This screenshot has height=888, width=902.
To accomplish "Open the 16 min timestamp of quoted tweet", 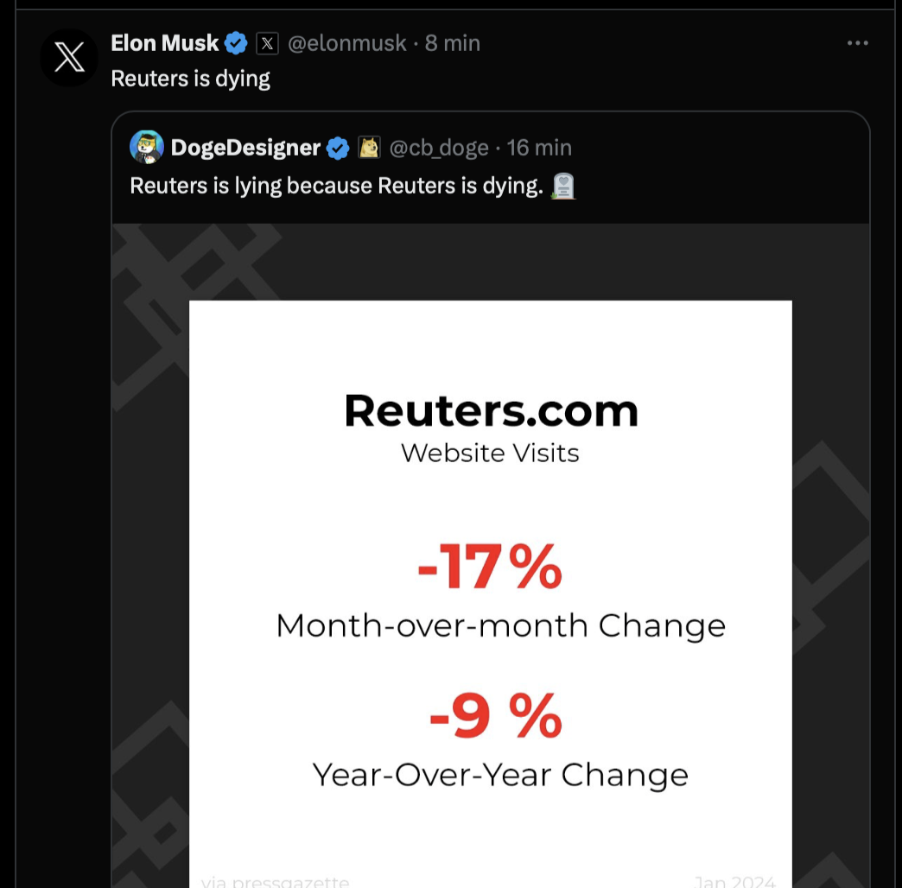I will pos(539,148).
